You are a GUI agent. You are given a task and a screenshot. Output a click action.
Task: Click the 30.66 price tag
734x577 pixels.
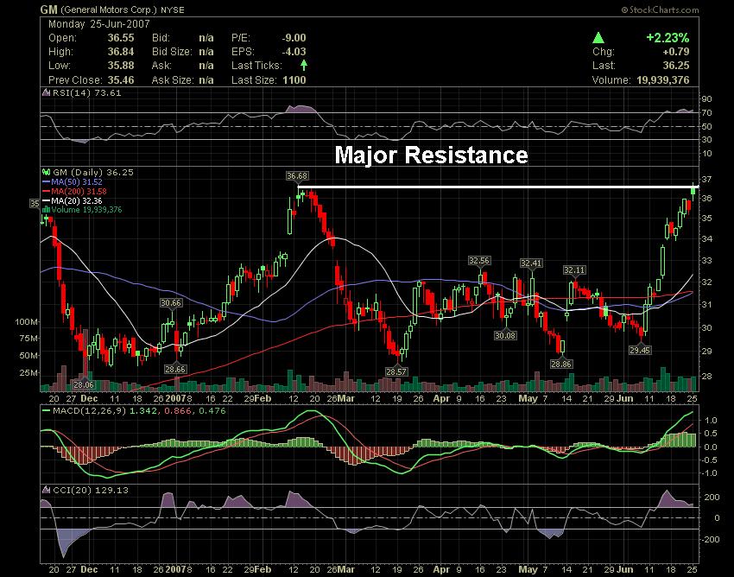[x=170, y=303]
